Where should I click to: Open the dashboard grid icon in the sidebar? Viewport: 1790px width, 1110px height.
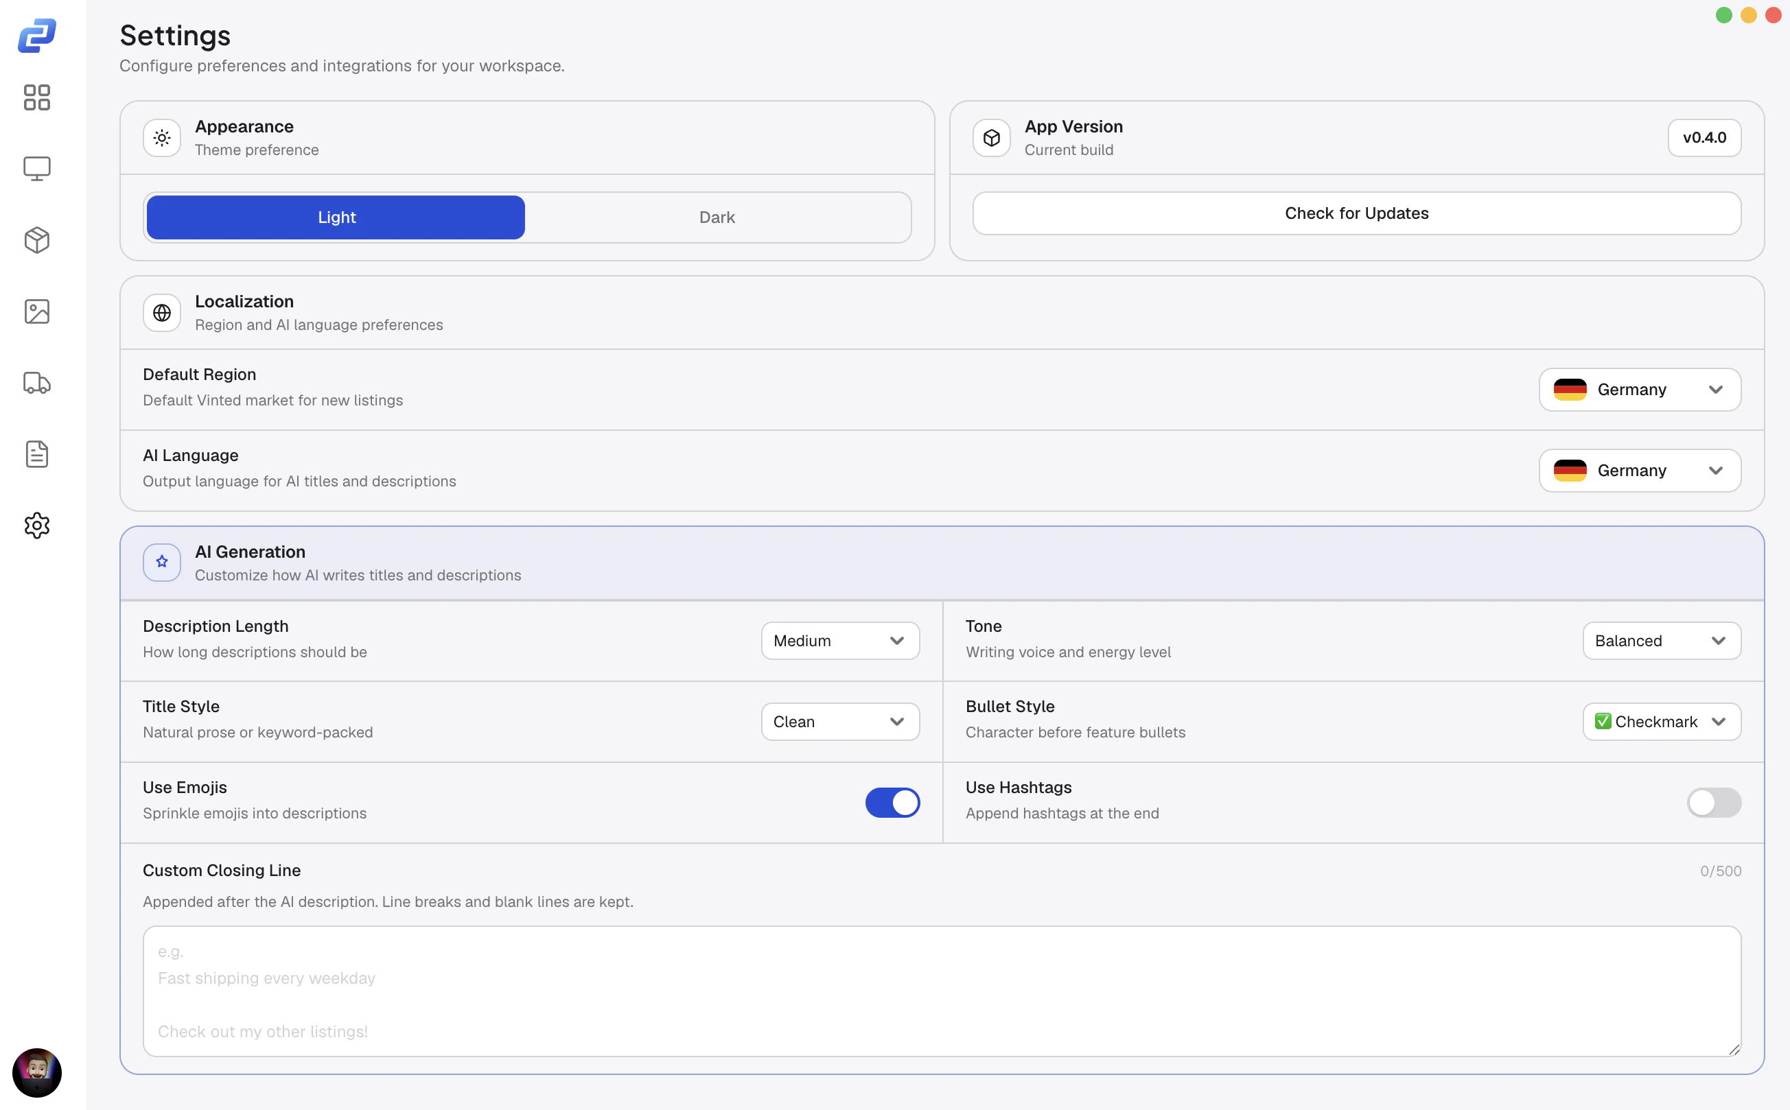[x=37, y=97]
